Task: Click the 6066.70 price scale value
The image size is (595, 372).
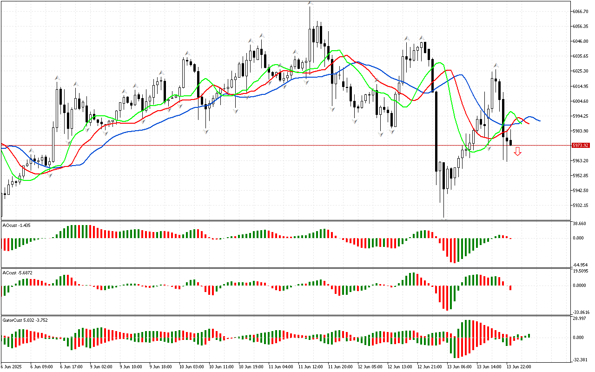Action: pos(581,11)
